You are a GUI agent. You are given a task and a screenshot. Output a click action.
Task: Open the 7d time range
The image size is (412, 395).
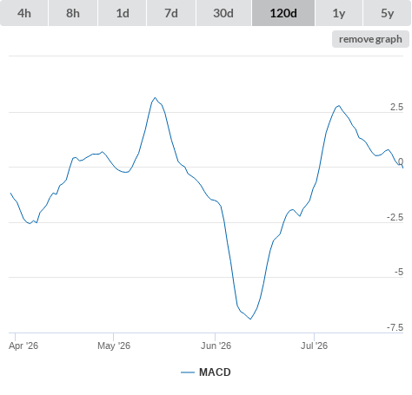[x=171, y=13]
